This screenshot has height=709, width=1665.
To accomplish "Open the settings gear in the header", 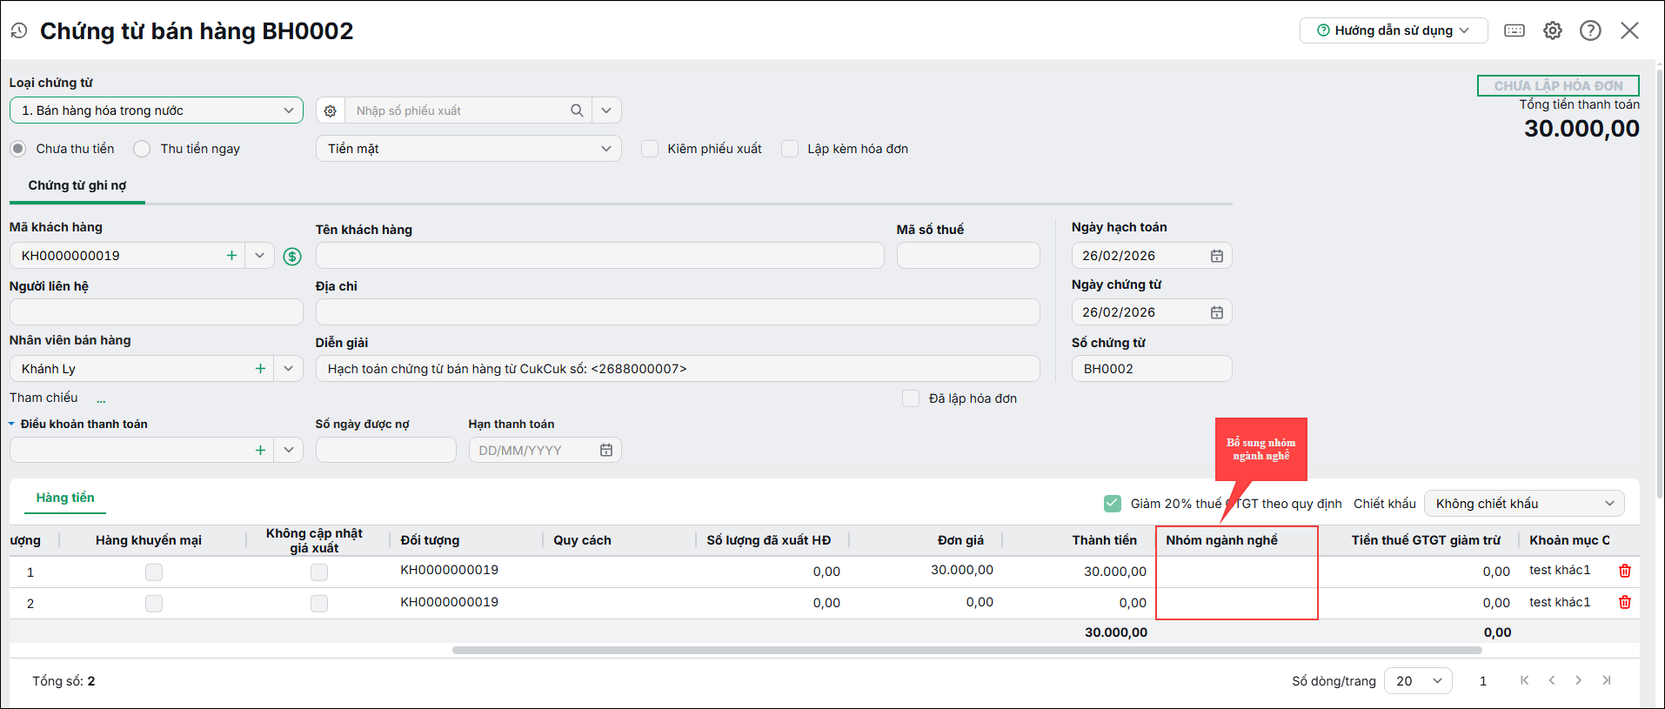I will coord(1553,30).
